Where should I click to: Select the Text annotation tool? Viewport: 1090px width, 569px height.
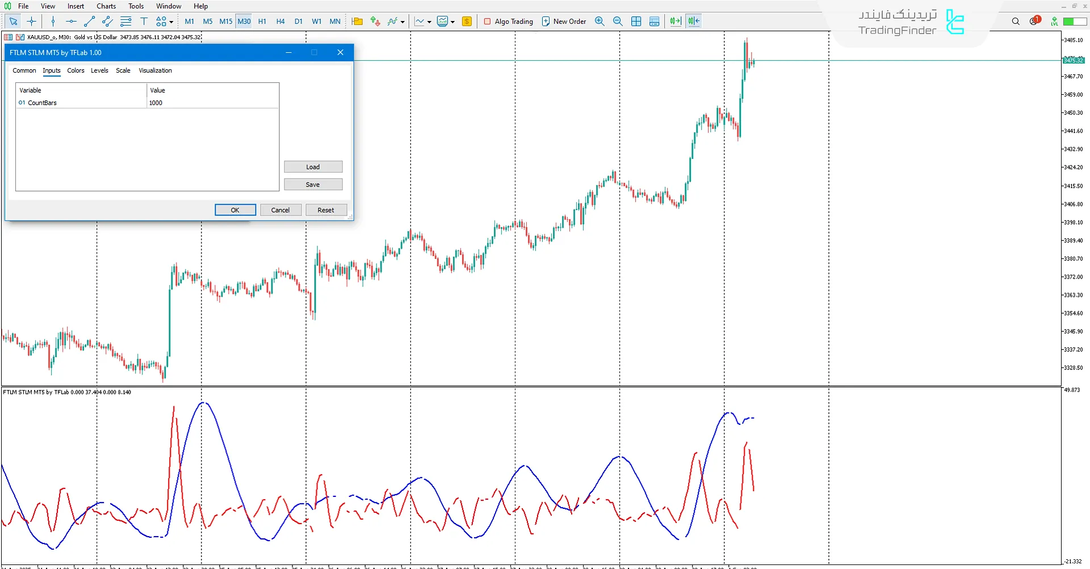click(x=144, y=21)
